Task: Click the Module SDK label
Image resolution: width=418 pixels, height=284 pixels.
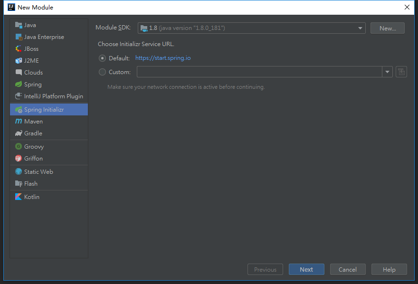Action: tap(113, 28)
